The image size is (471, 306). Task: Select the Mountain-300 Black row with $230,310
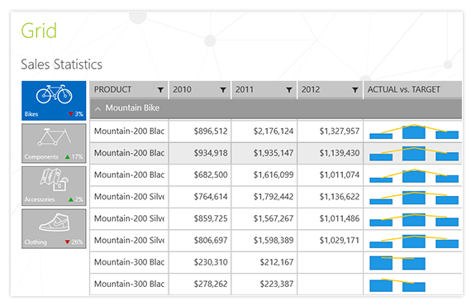(276, 262)
